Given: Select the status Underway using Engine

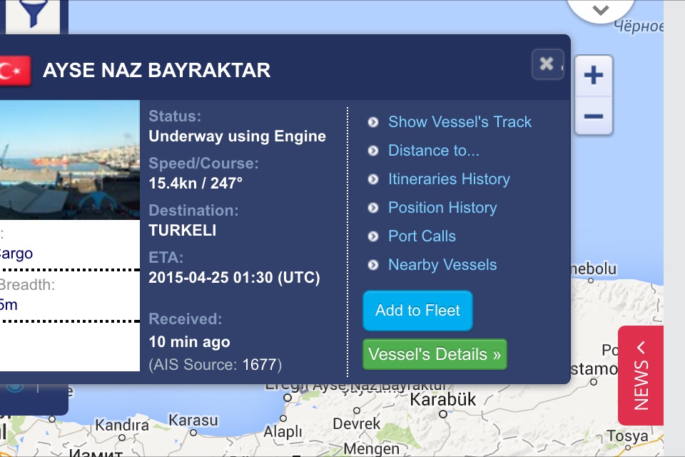Looking at the screenshot, I should pos(237,136).
